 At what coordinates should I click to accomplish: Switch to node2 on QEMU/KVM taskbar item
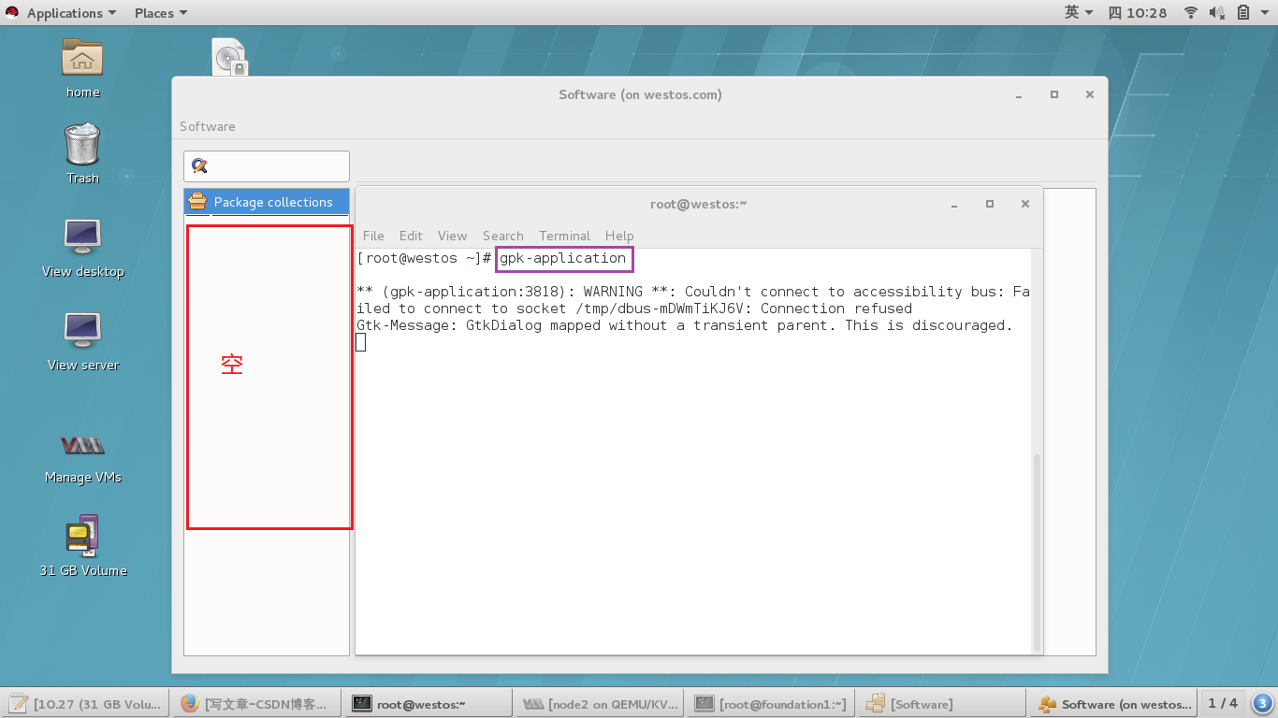(x=599, y=704)
